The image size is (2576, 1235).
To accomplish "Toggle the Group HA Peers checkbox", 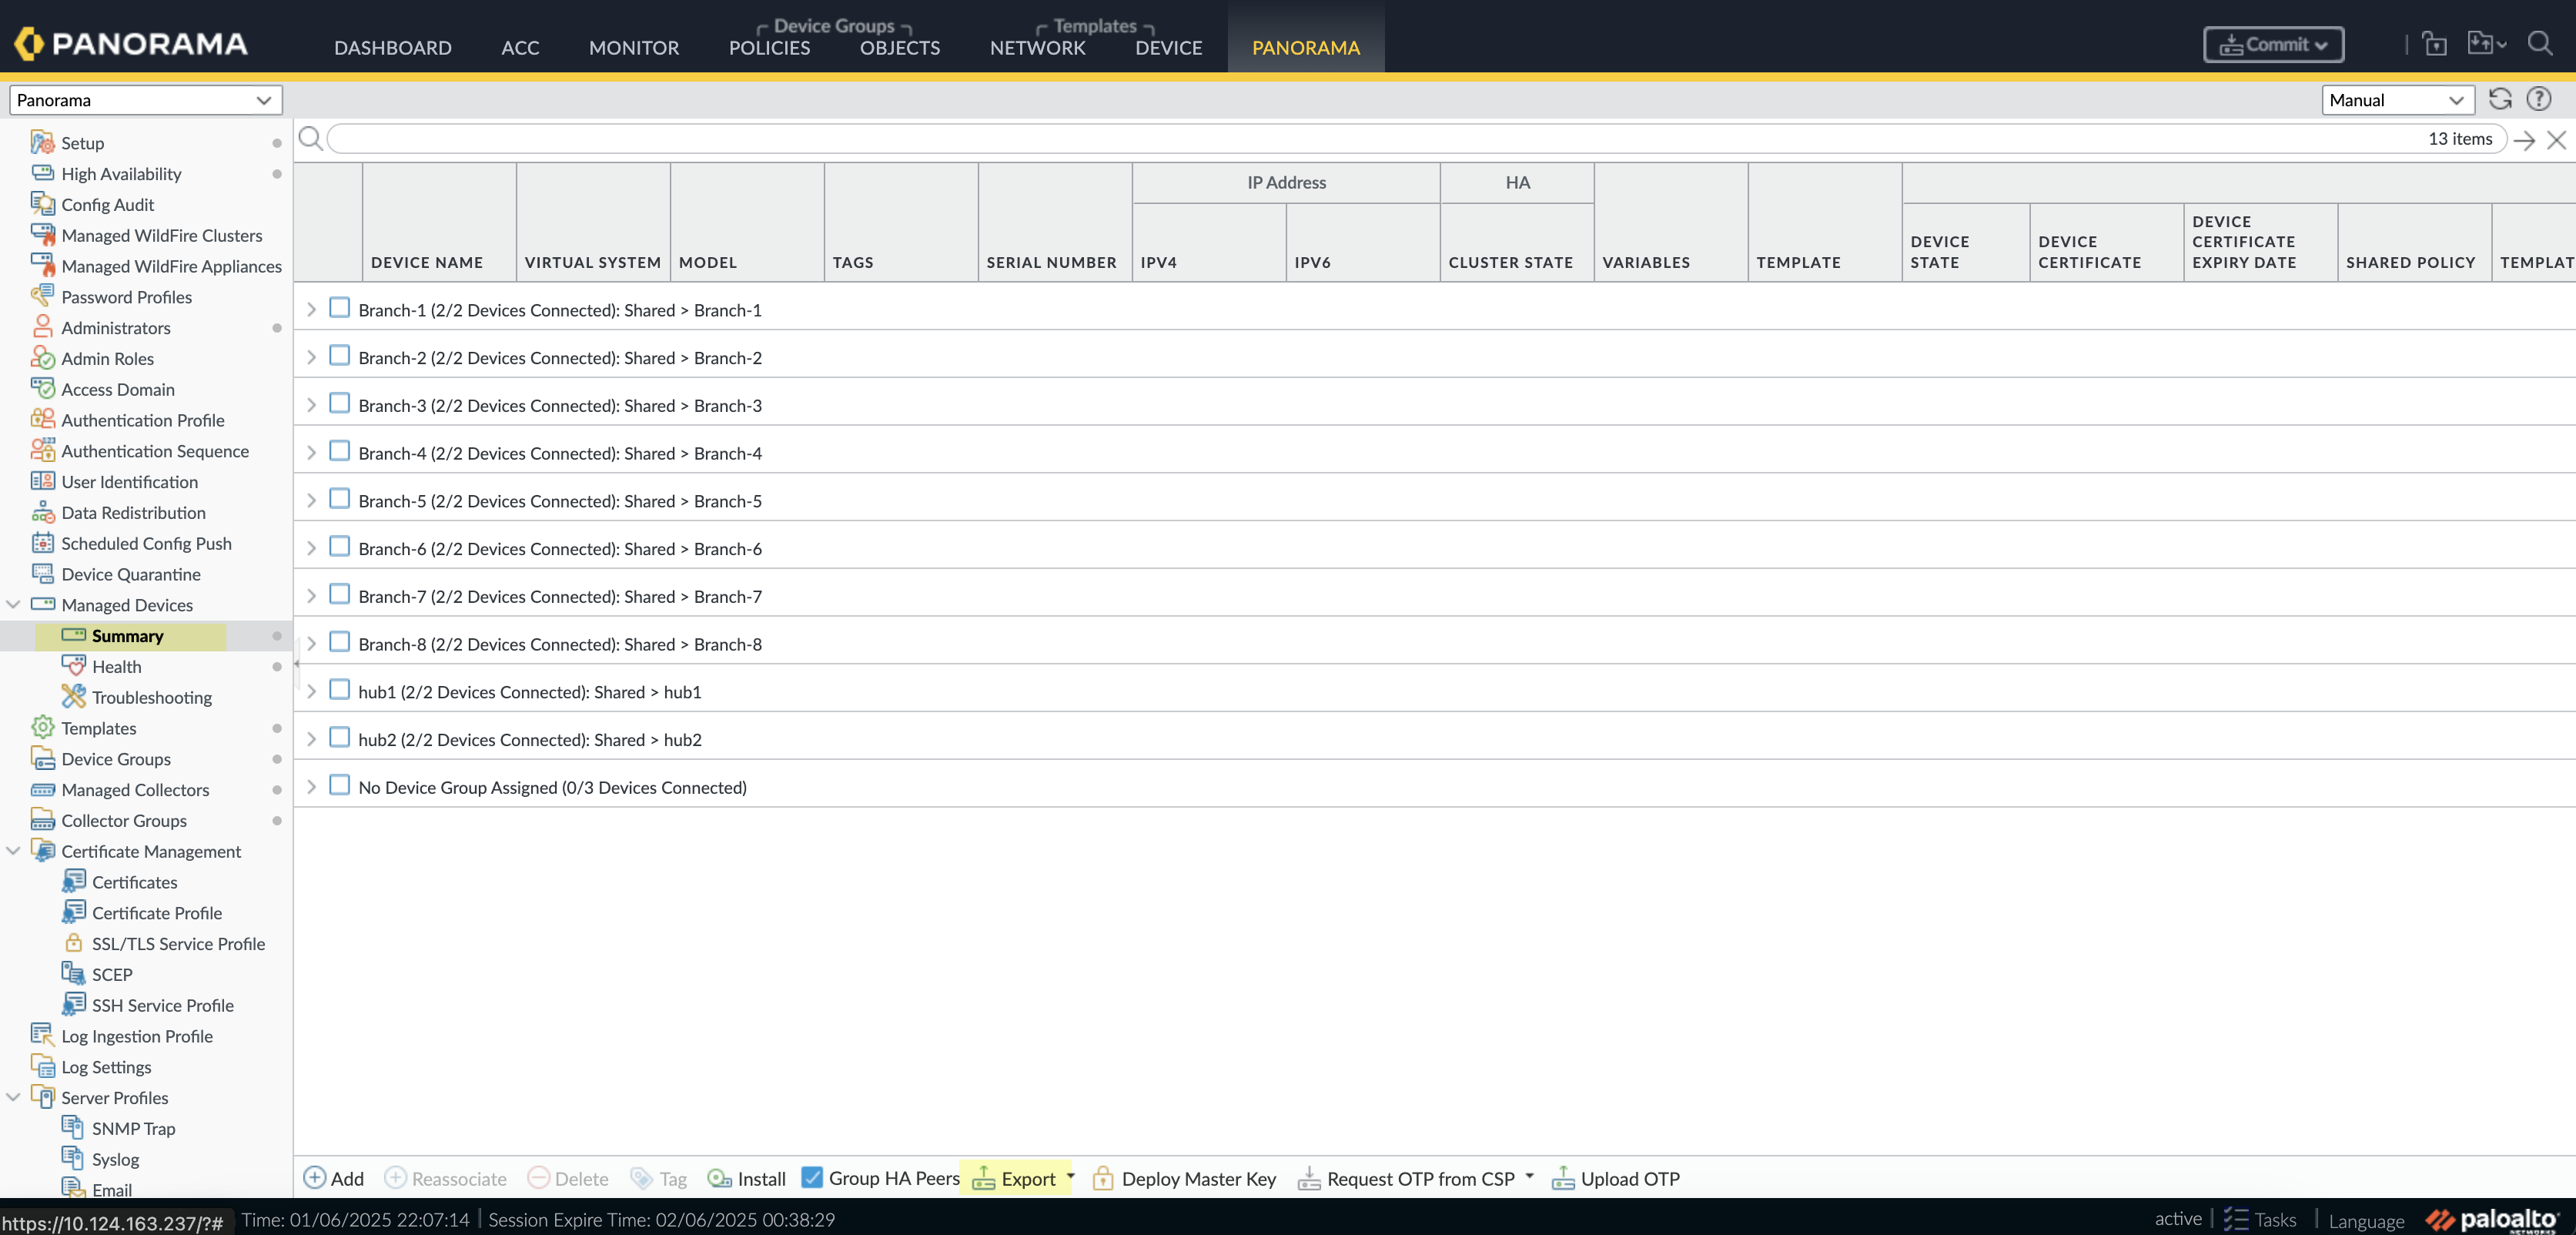I will point(812,1177).
